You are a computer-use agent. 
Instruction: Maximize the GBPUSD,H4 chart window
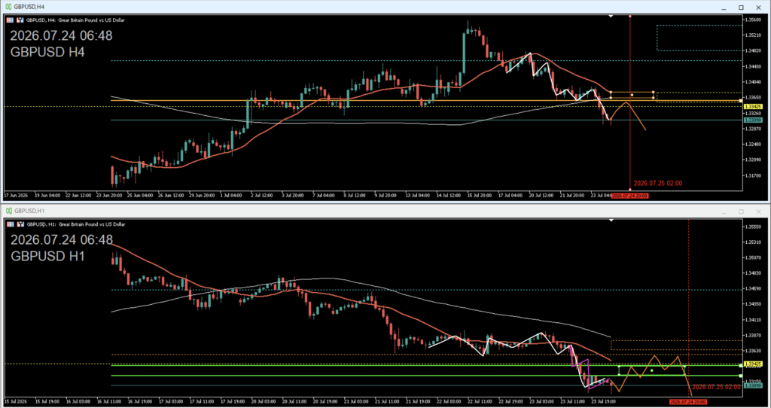click(x=741, y=8)
